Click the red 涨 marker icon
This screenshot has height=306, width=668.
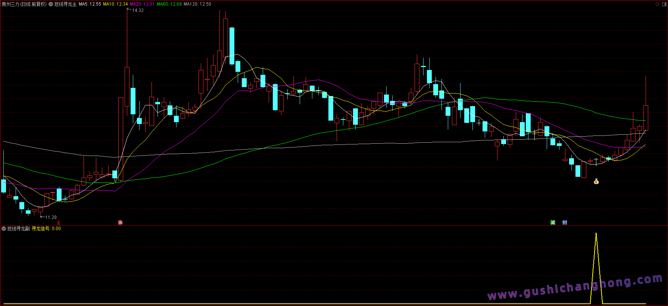tap(120, 223)
